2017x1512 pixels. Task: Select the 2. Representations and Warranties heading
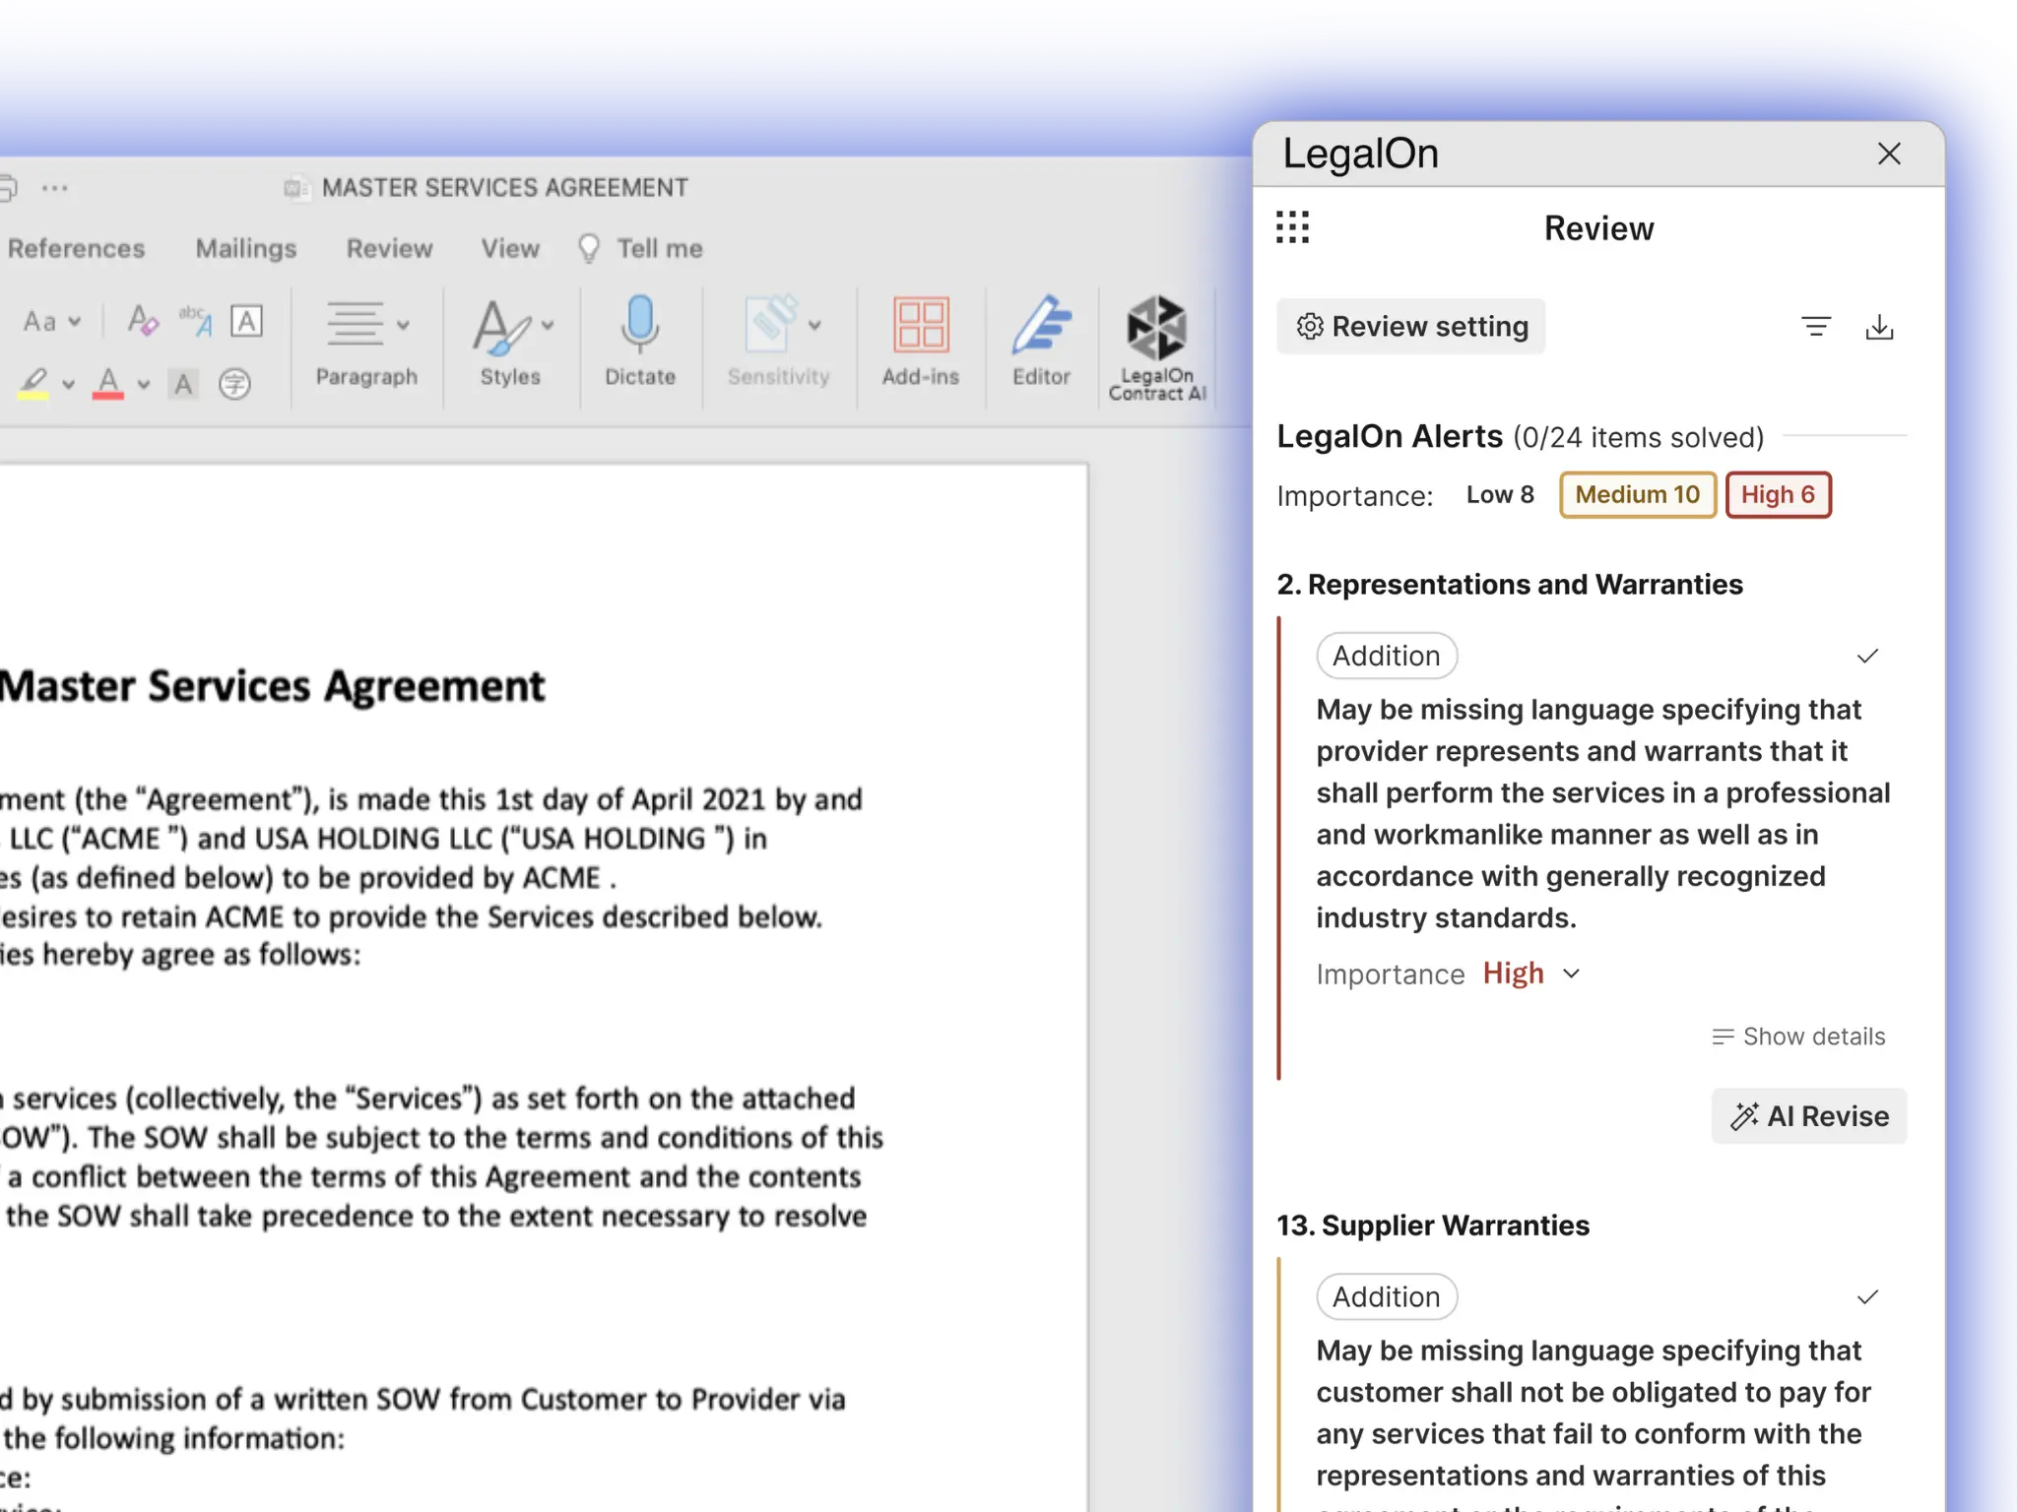pos(1510,585)
